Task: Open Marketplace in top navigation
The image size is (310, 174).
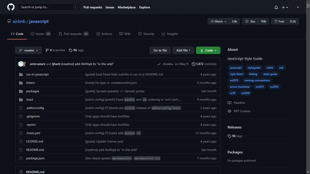Action: coord(127,7)
